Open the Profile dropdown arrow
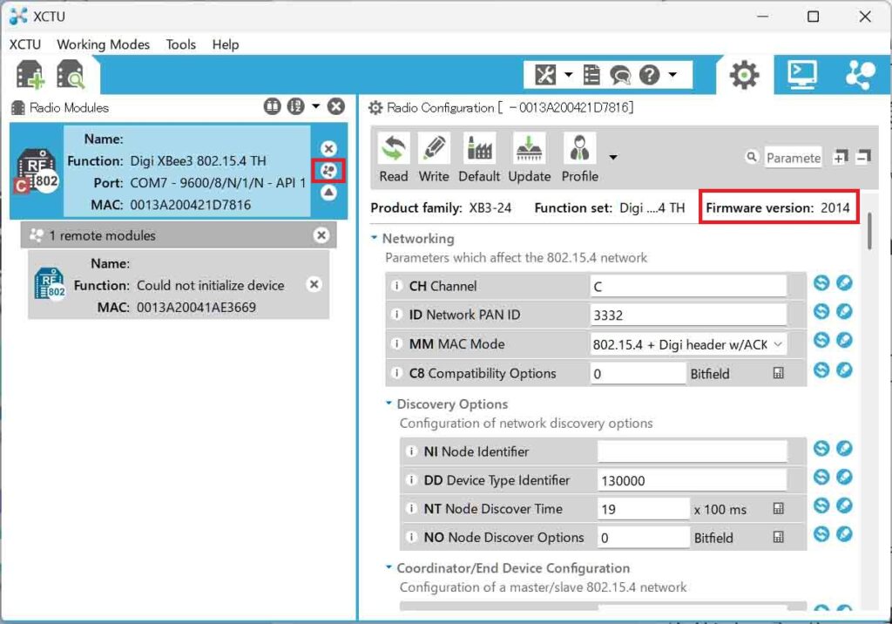Image resolution: width=892 pixels, height=624 pixels. click(x=612, y=157)
